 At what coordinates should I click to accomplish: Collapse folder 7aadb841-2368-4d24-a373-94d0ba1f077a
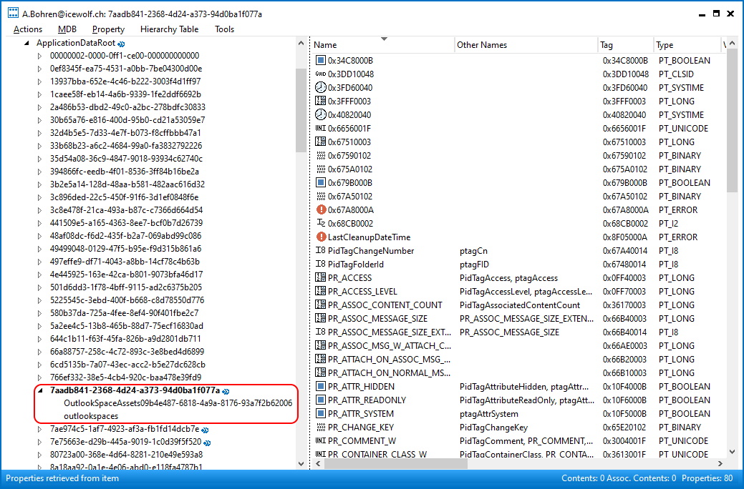point(40,390)
